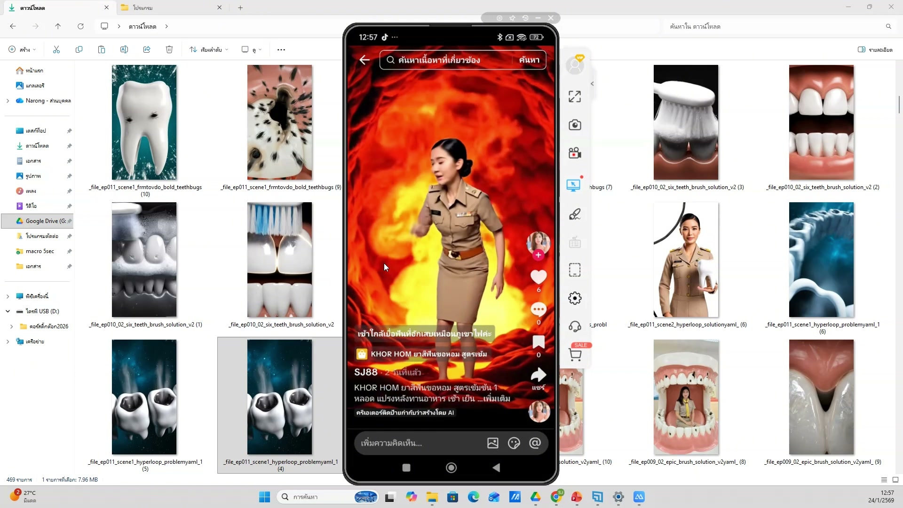Click the fullscreen expand icon in mirror sidebar
903x508 pixels.
click(574, 96)
